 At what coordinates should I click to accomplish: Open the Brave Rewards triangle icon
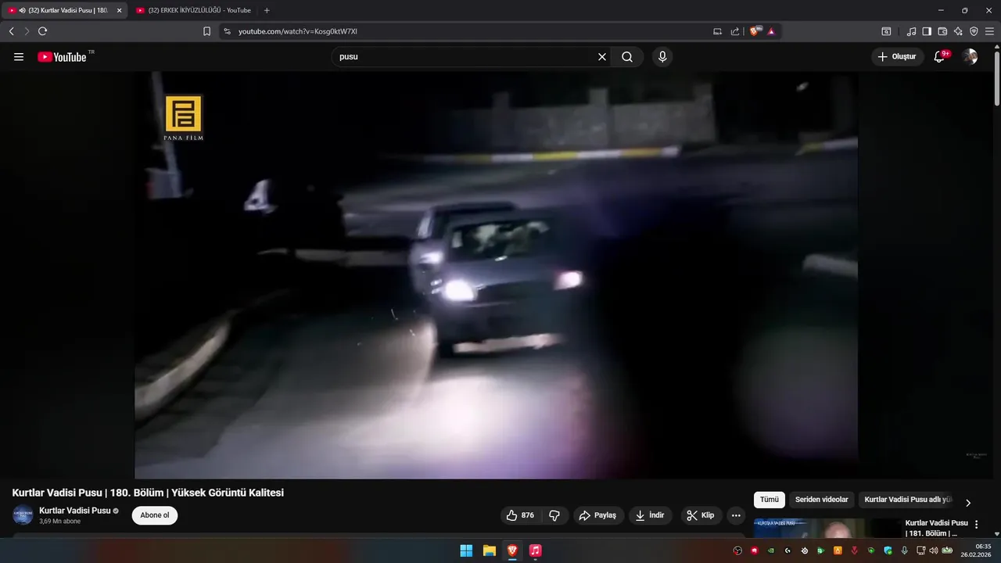pos(771,31)
